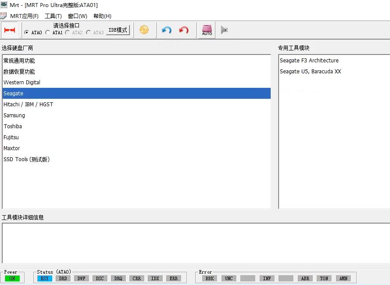Screen dimensions: 390x285
Task: Click the gray play list icon
Action: (x=224, y=30)
